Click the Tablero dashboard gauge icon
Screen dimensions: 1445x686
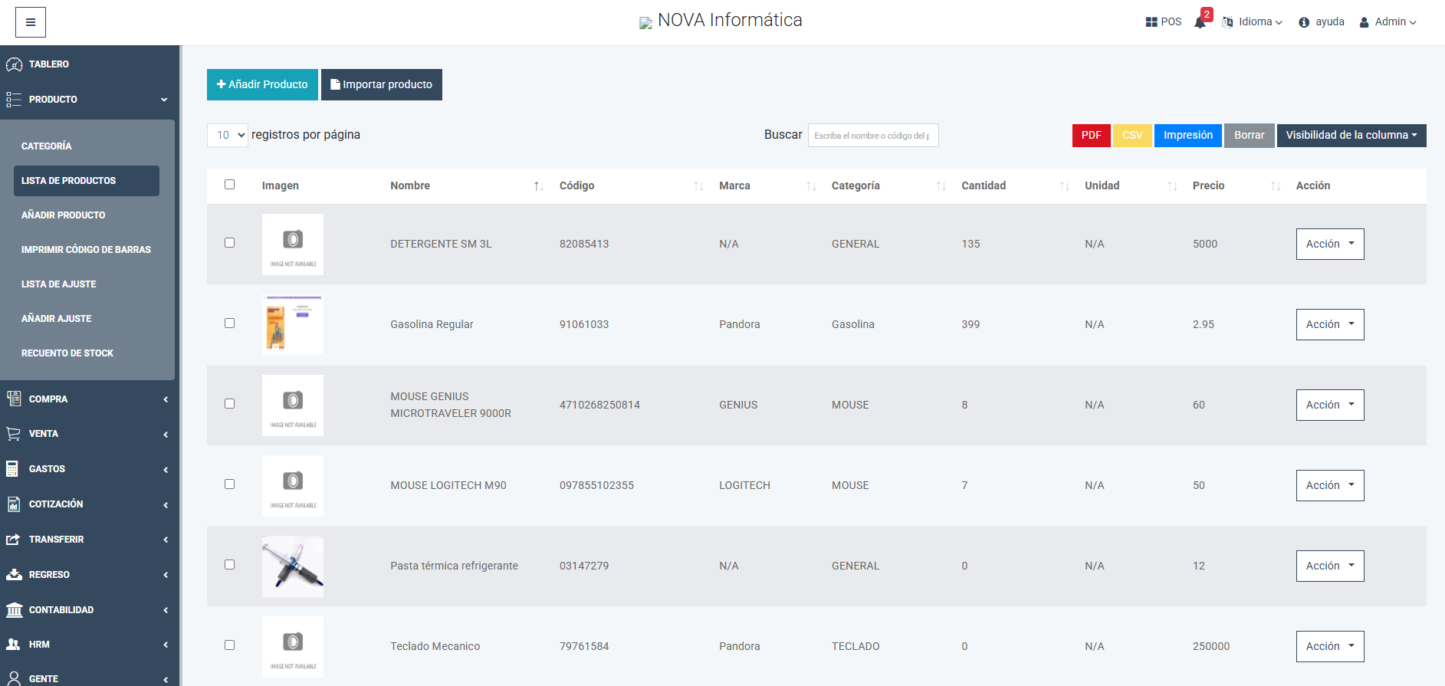click(x=14, y=64)
